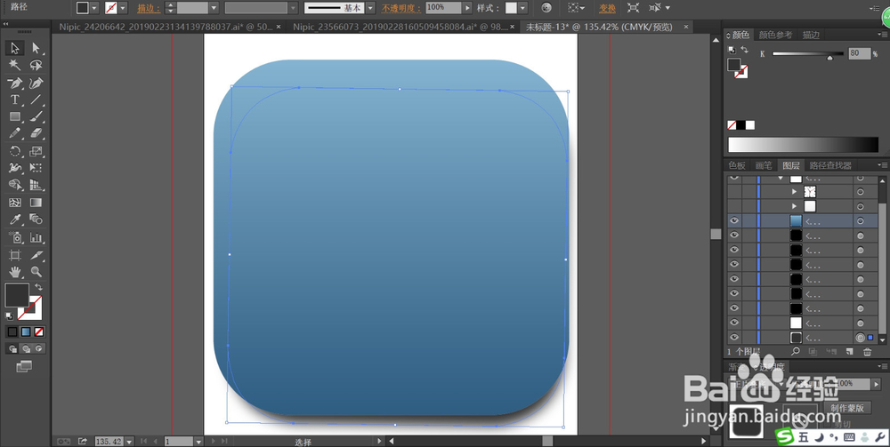
Task: Select the Line Segment tool
Action: pos(36,100)
